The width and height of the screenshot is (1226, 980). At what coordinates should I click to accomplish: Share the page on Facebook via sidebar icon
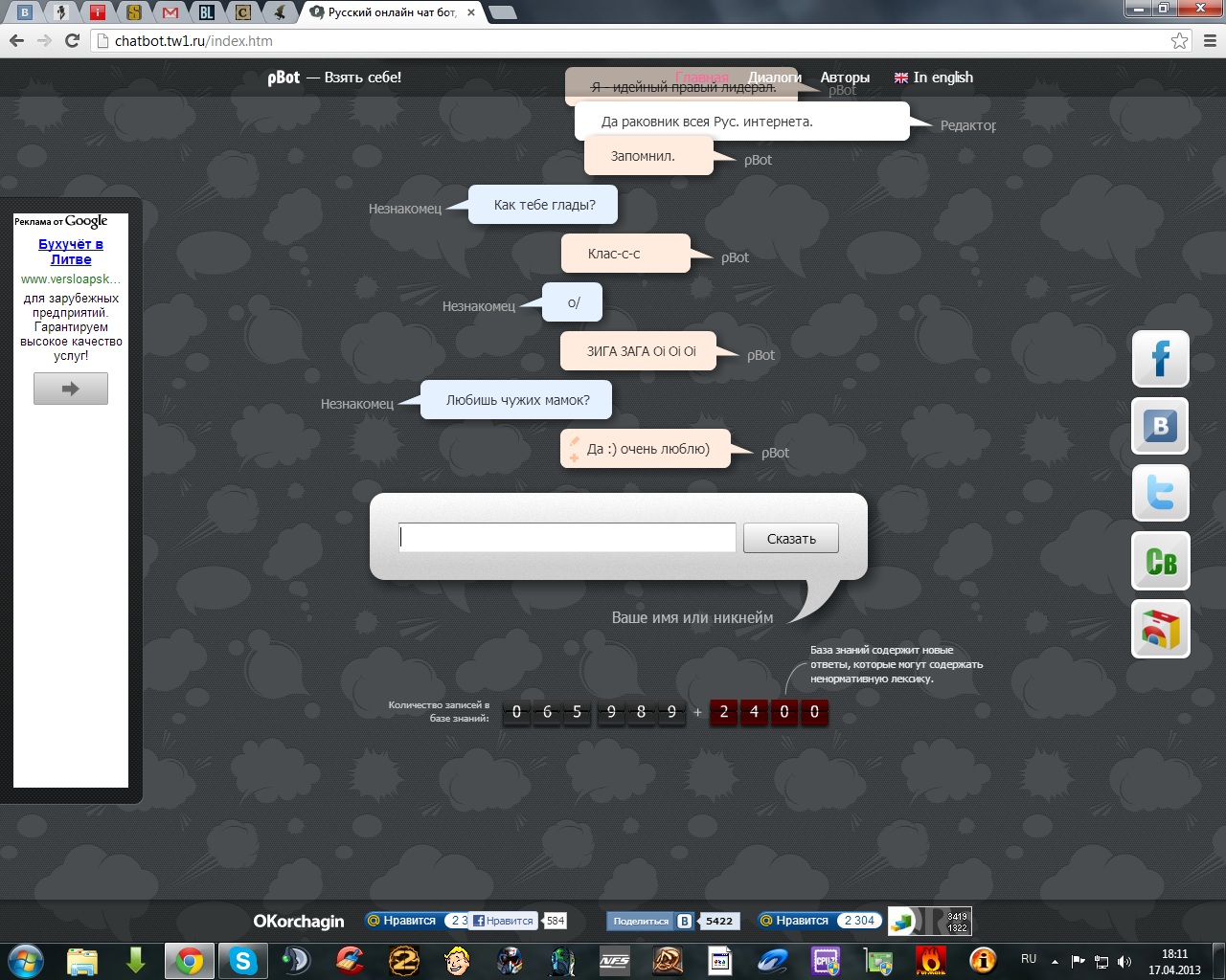1161,359
